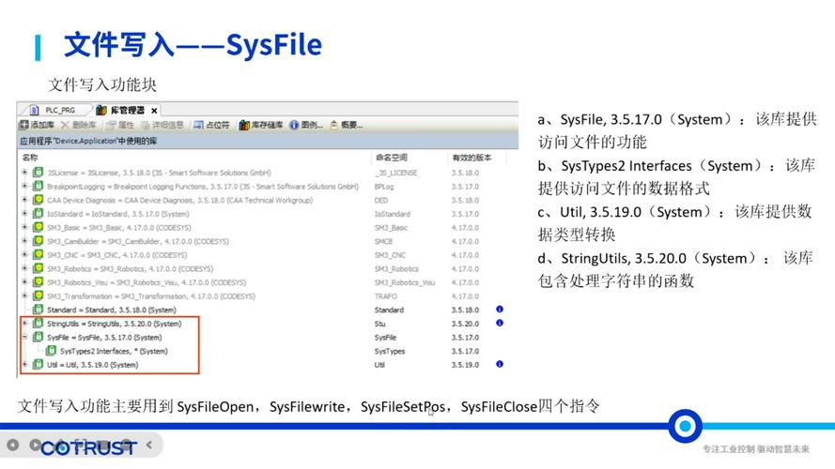Click the Util library icon
This screenshot has height=469, width=835.
(x=38, y=364)
